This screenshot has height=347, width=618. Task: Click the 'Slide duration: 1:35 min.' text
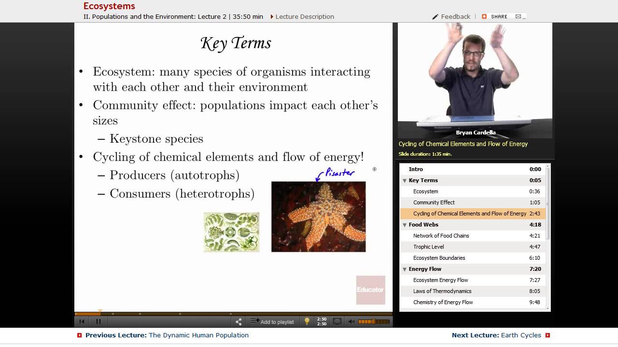coord(425,154)
